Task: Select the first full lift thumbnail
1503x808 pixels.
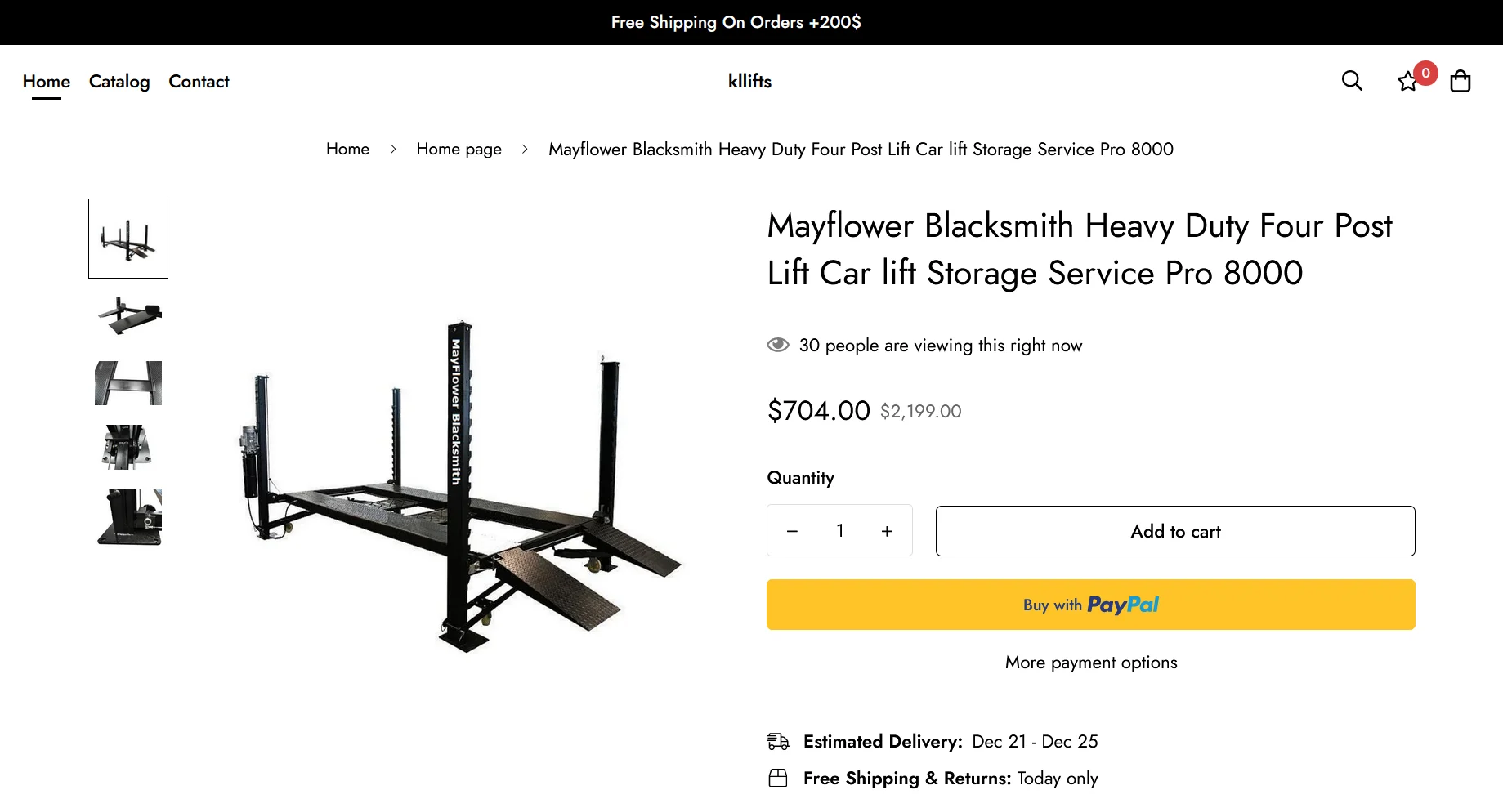Action: point(128,239)
